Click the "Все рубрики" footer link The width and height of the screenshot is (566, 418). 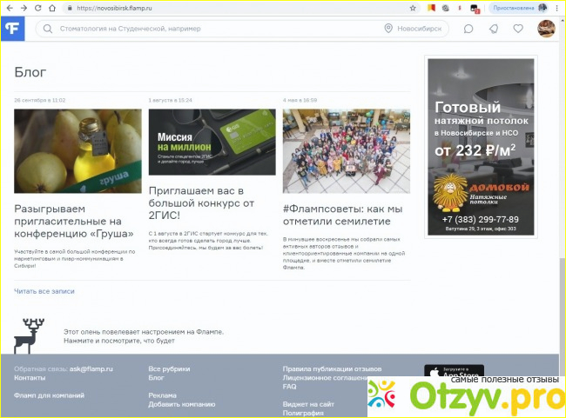pos(166,369)
